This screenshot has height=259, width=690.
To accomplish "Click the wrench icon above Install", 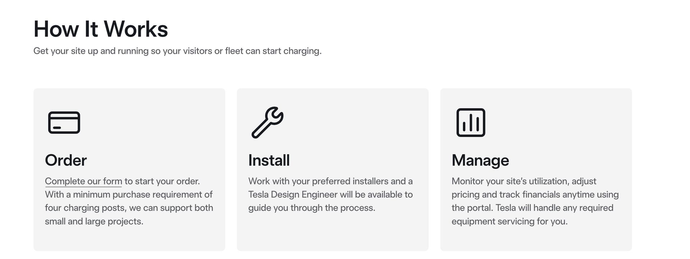I will tap(267, 122).
